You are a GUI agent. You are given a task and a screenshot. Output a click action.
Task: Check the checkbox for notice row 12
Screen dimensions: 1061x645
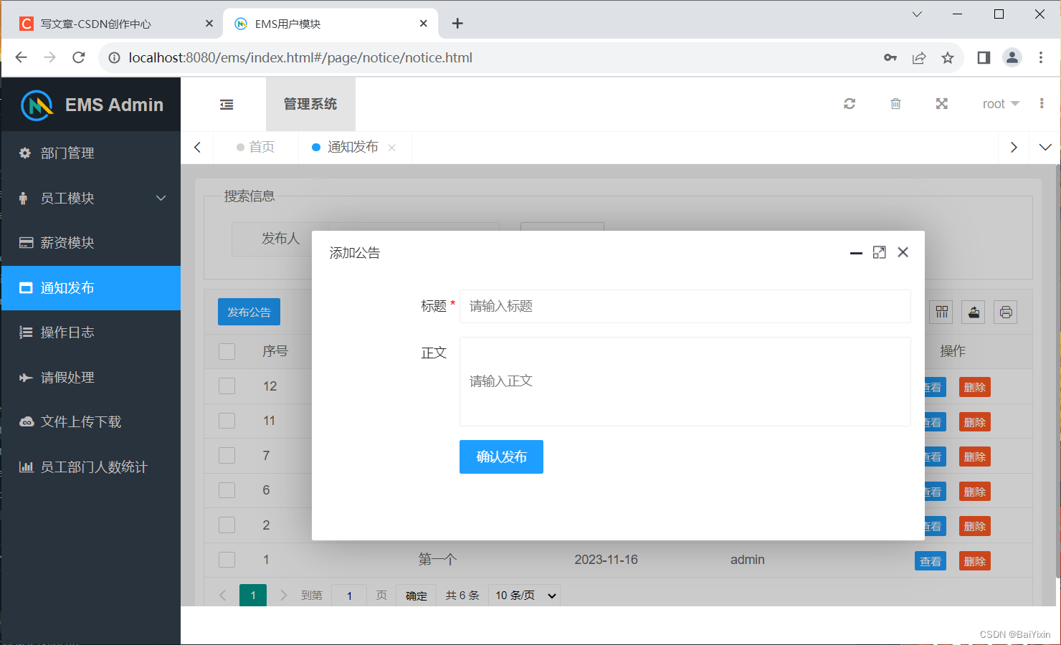click(x=227, y=386)
